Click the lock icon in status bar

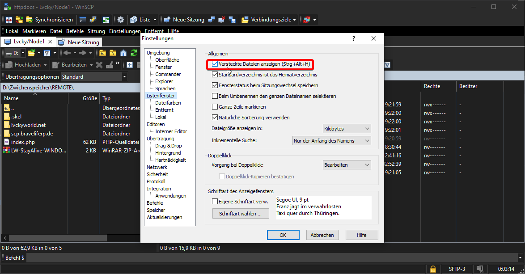coord(432,269)
